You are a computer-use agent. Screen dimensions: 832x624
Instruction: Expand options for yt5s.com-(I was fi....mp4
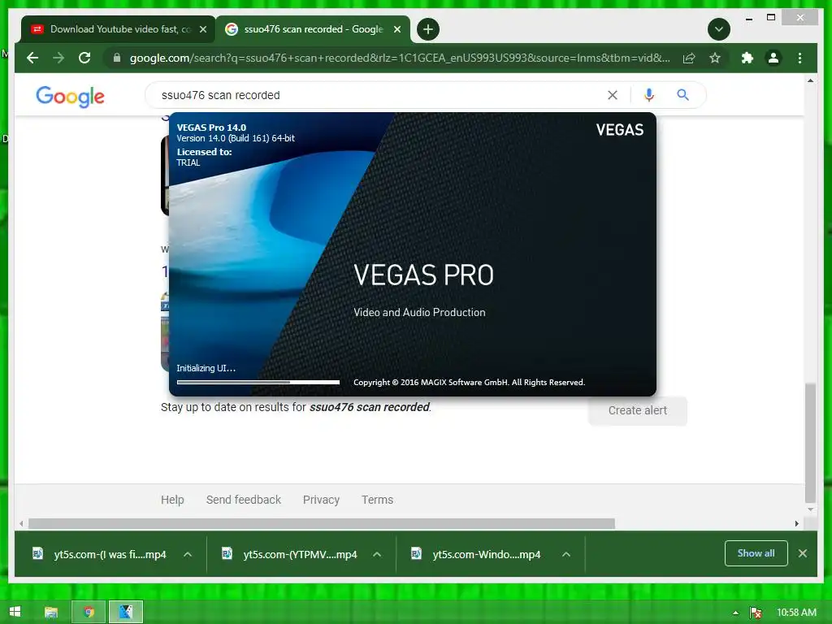coord(188,554)
